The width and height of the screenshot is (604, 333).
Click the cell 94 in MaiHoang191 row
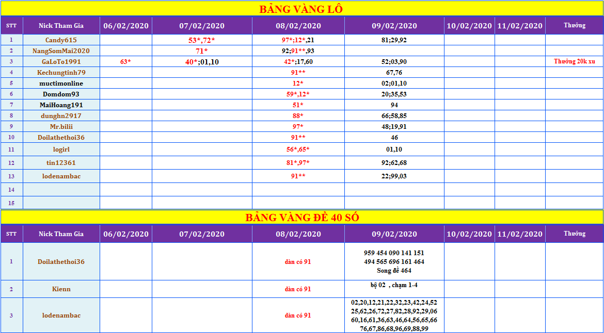pos(394,105)
